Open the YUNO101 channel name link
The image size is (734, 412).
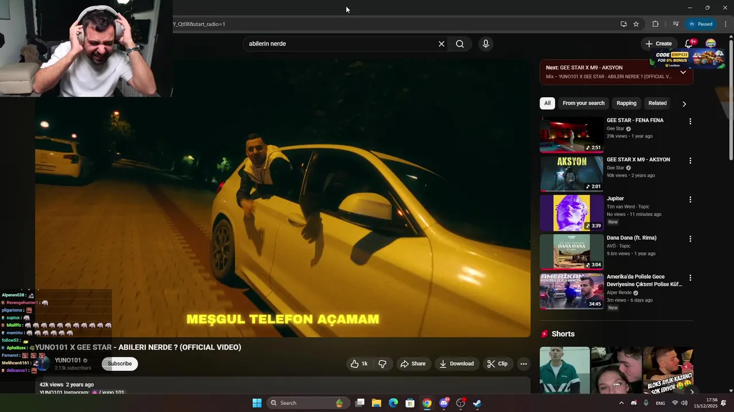68,360
